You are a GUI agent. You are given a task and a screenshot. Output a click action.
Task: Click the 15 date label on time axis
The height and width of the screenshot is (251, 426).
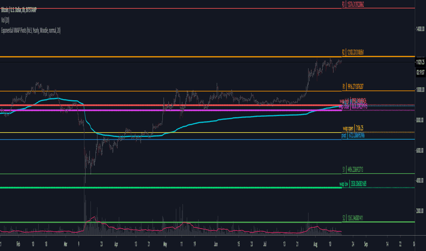239,244
